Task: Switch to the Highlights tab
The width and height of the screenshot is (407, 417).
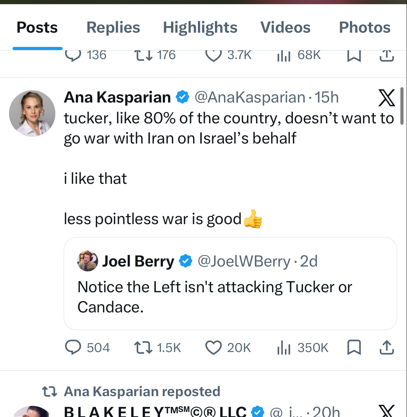Action: coord(200,27)
